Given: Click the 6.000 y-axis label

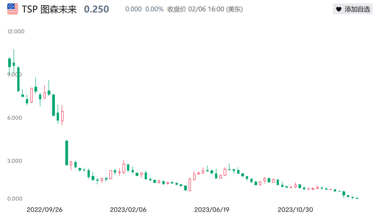Looking at the screenshot, I should click(x=15, y=118).
